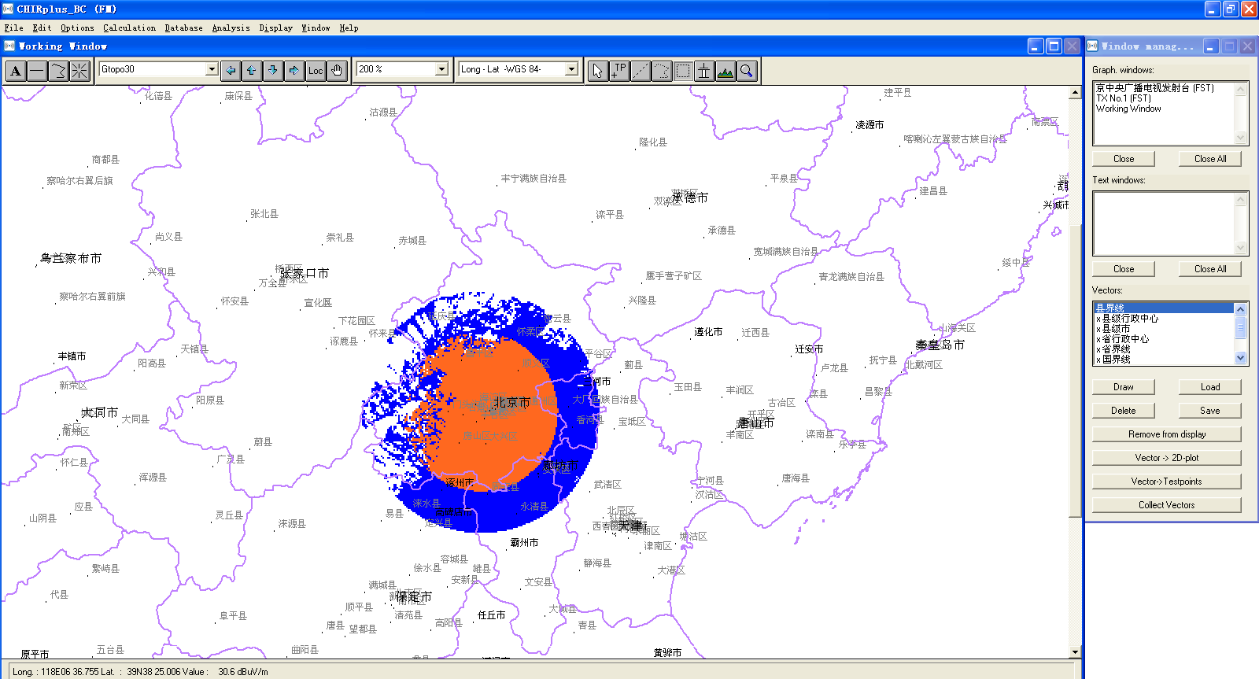This screenshot has height=679, width=1259.
Task: Click the Vectors list scroll down arrow
Action: (1241, 358)
